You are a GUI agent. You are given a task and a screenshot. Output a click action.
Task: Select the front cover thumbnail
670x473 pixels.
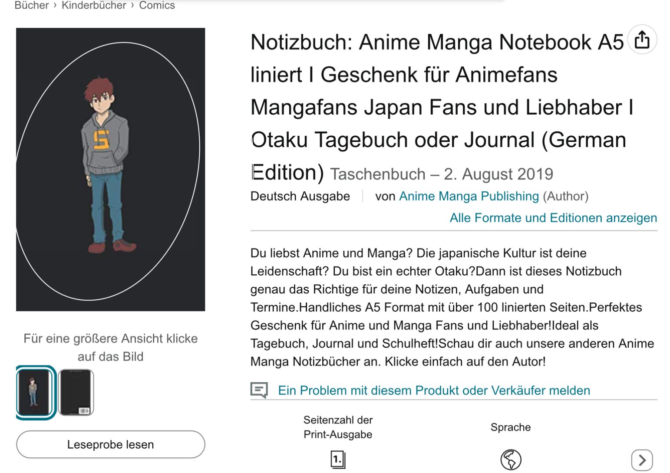point(35,392)
